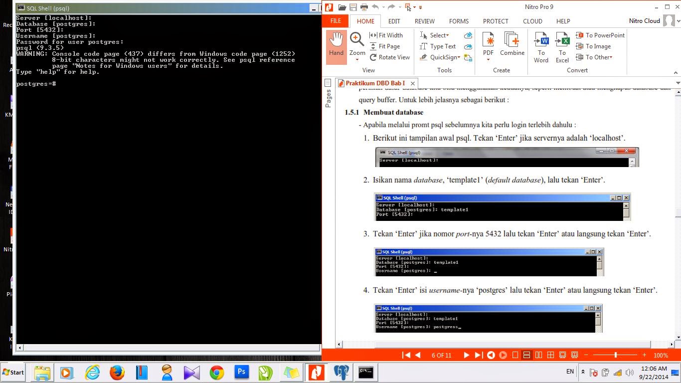
Task: Open the PDF create dropdown arrow
Action: (x=488, y=60)
